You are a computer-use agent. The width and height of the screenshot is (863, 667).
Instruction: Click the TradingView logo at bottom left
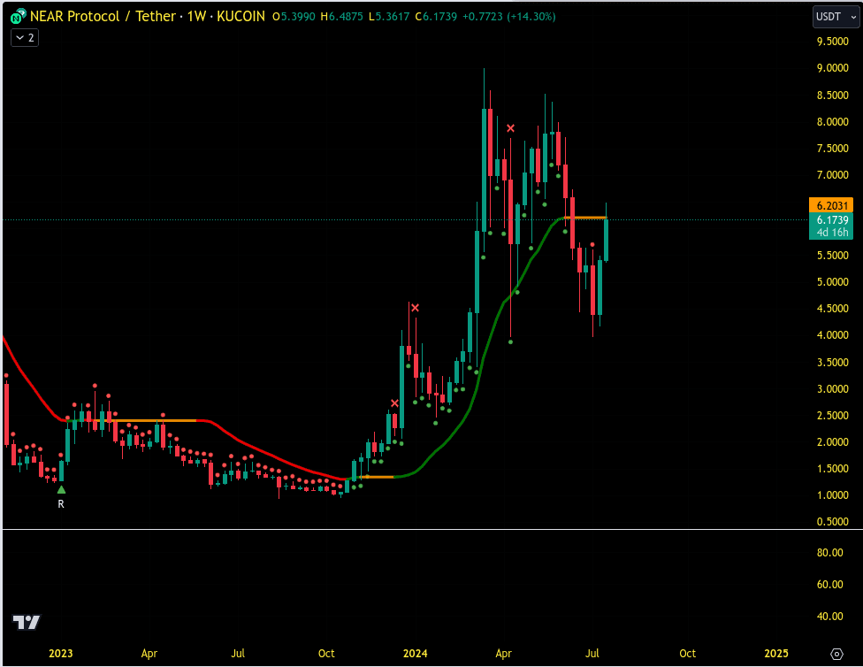27,622
